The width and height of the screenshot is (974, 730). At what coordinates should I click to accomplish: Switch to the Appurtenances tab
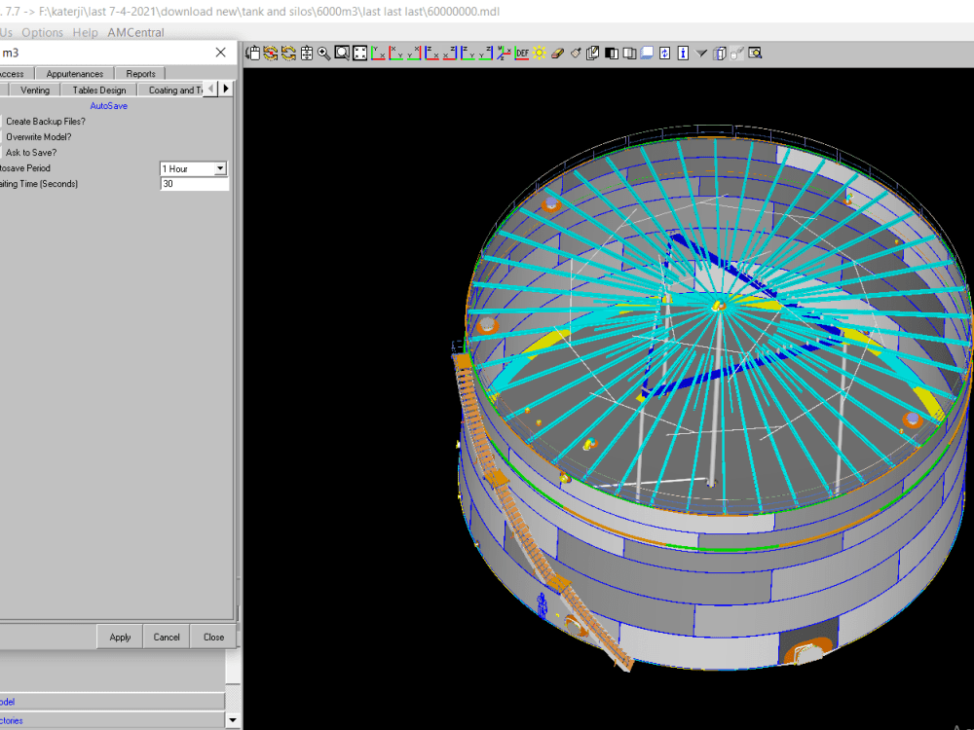click(74, 72)
